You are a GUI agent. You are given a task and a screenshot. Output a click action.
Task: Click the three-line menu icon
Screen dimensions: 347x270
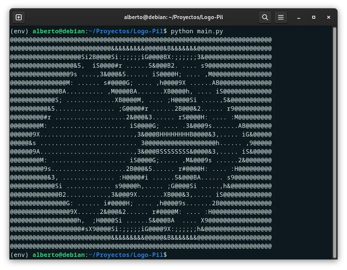281,17
